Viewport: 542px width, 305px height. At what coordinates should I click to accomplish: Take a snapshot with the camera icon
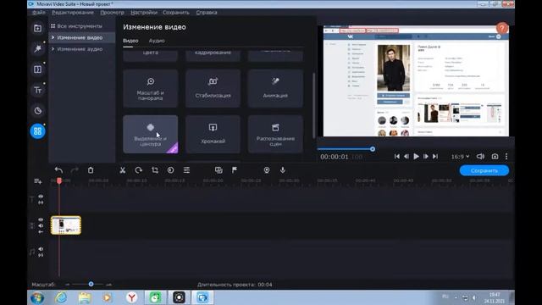pos(495,157)
